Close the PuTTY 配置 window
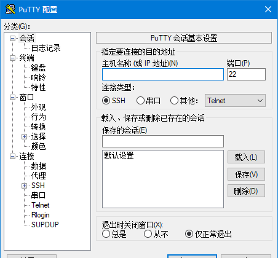278x258 pixels. coord(268,9)
